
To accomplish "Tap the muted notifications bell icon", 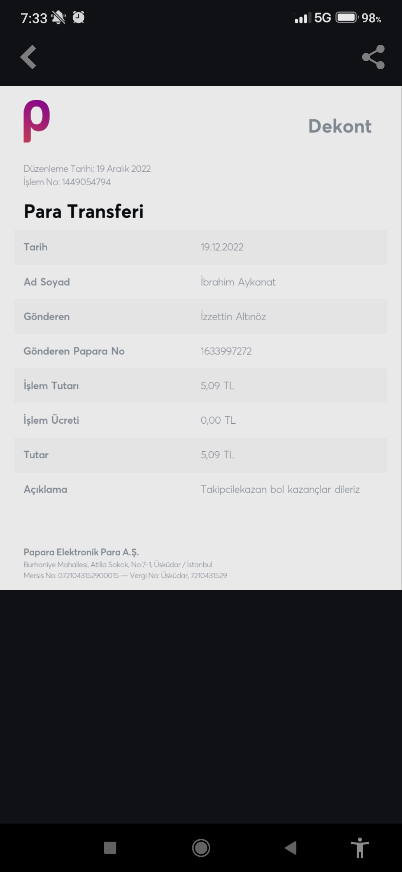I will (x=58, y=18).
